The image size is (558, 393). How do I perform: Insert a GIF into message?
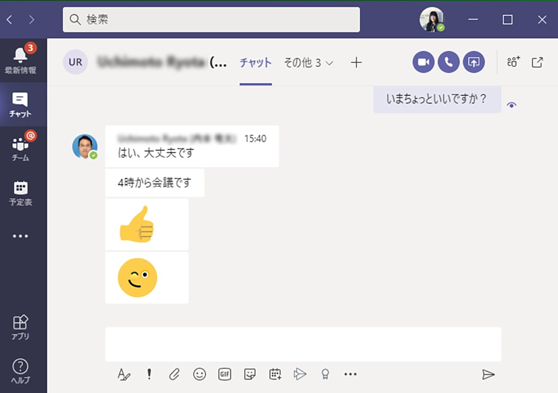coord(225,374)
